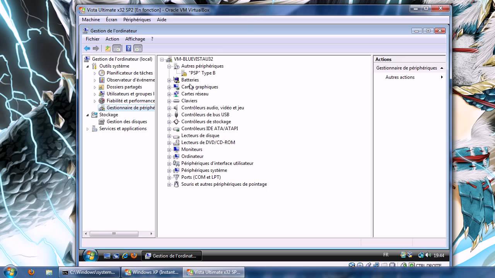The width and height of the screenshot is (495, 278).
Task: Switch to C:\Windows\system... host taskbar button
Action: tap(89, 272)
